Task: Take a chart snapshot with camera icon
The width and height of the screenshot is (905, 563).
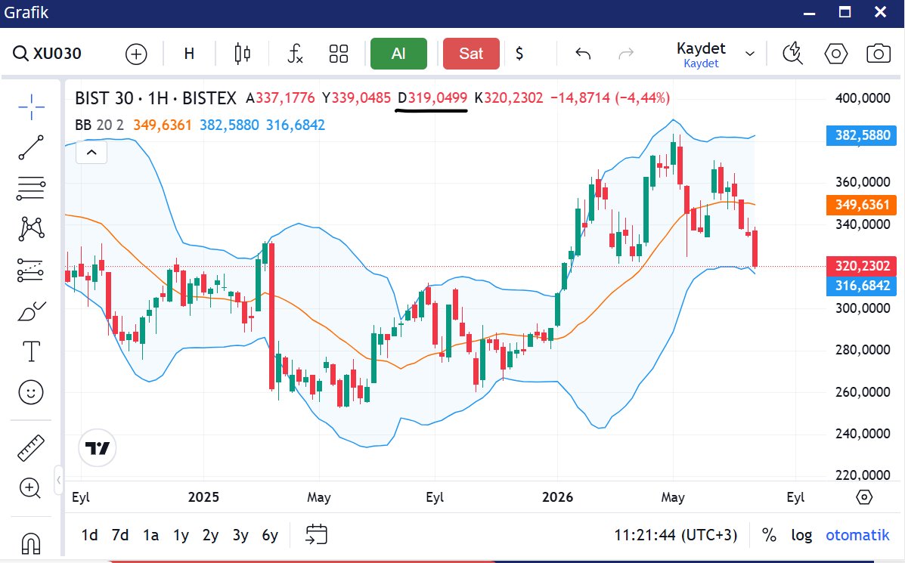Action: tap(879, 54)
